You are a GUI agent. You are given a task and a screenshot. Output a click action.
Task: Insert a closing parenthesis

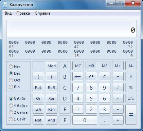tap(52, 77)
